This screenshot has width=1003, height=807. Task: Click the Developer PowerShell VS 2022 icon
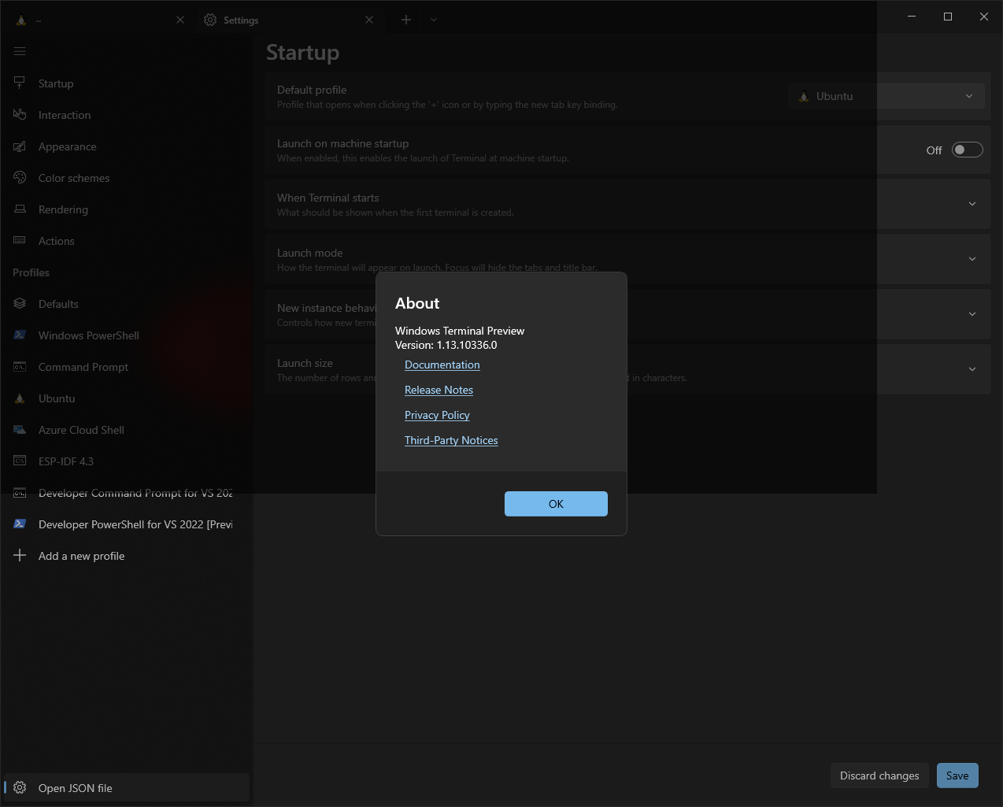click(x=20, y=524)
